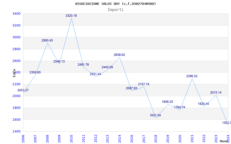Click the 2000 y-axis tick label

(x=16, y=96)
